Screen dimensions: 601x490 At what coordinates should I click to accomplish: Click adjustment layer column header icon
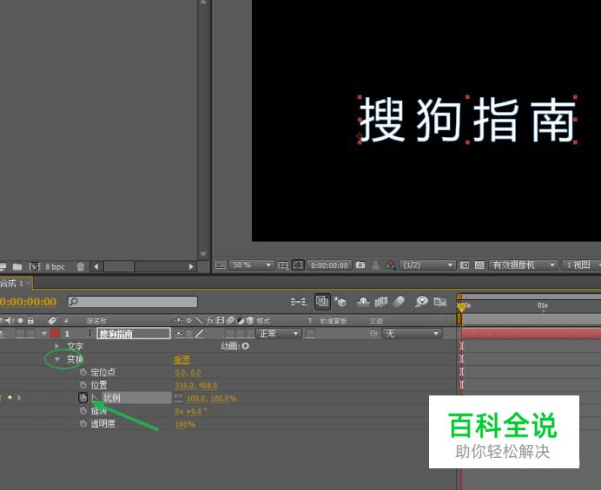point(240,320)
